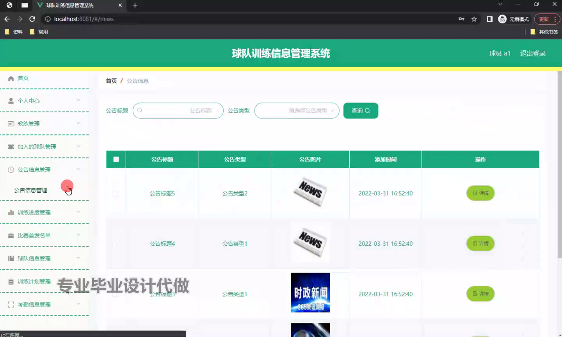
Task: Click the News image of 公告标题4
Action: (310, 242)
